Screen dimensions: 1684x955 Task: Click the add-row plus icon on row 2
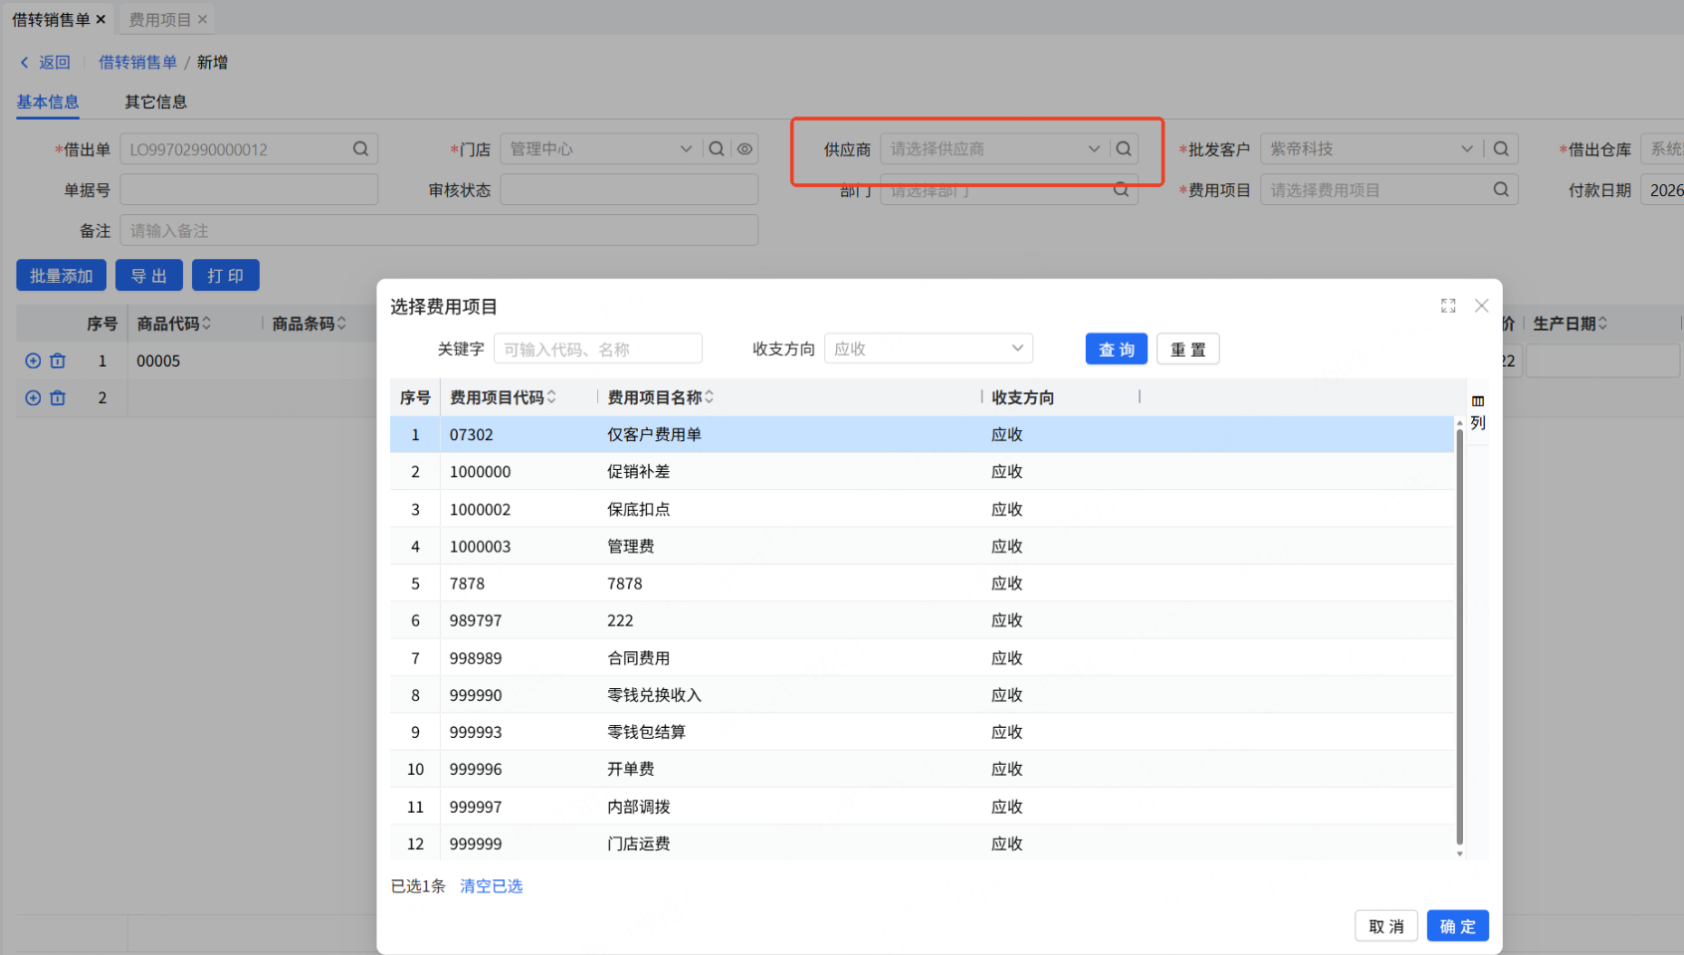coord(33,397)
